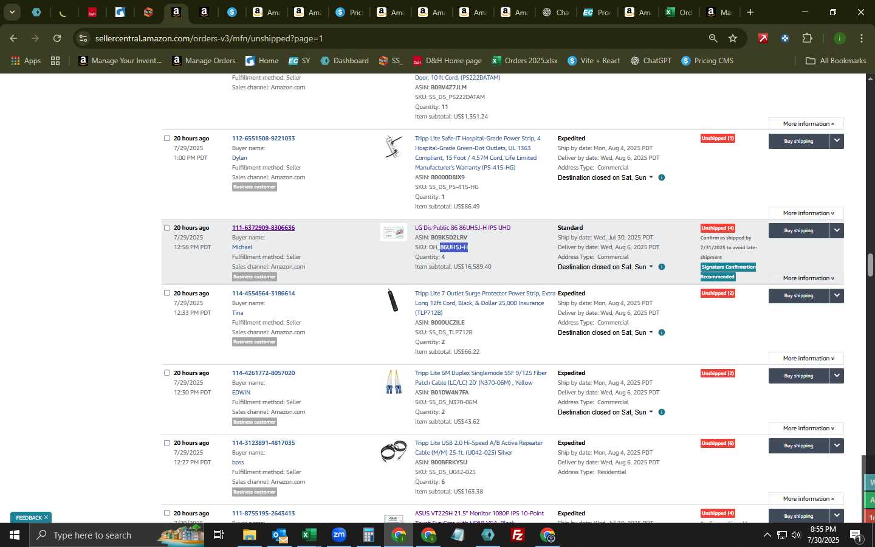
Task: Open Chrome three-dot menu
Action: [x=861, y=38]
